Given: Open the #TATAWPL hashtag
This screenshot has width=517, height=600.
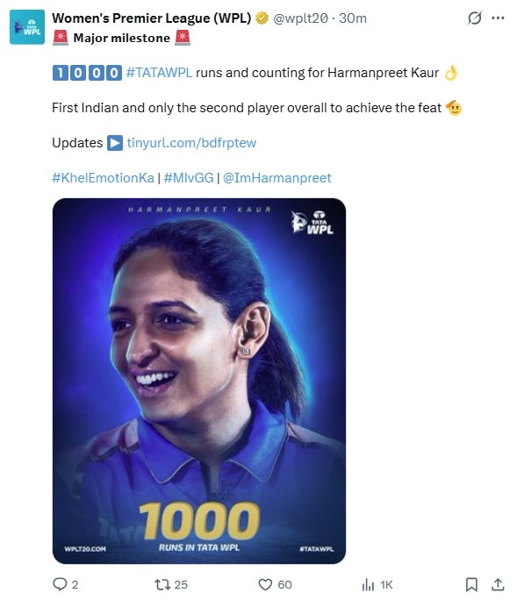Looking at the screenshot, I should [x=159, y=72].
